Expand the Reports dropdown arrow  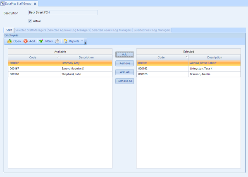[x=82, y=41]
